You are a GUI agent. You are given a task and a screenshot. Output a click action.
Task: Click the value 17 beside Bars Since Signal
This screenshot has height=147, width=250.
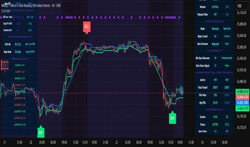pos(215,66)
